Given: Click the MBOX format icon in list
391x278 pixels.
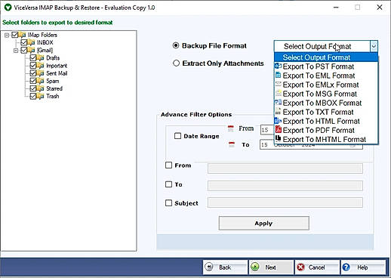Looking at the screenshot, I should tap(278, 102).
